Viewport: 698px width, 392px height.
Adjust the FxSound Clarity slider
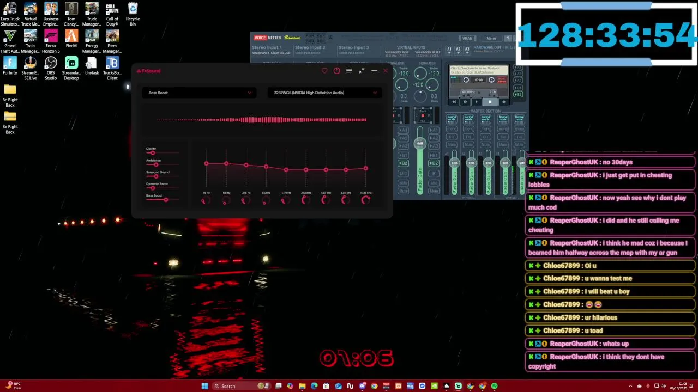click(162, 153)
